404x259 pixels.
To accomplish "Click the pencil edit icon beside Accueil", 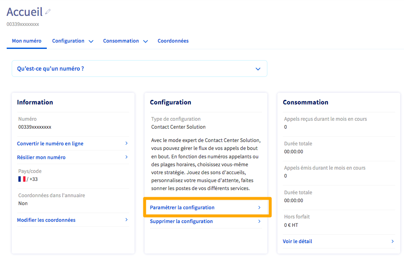I will (48, 12).
